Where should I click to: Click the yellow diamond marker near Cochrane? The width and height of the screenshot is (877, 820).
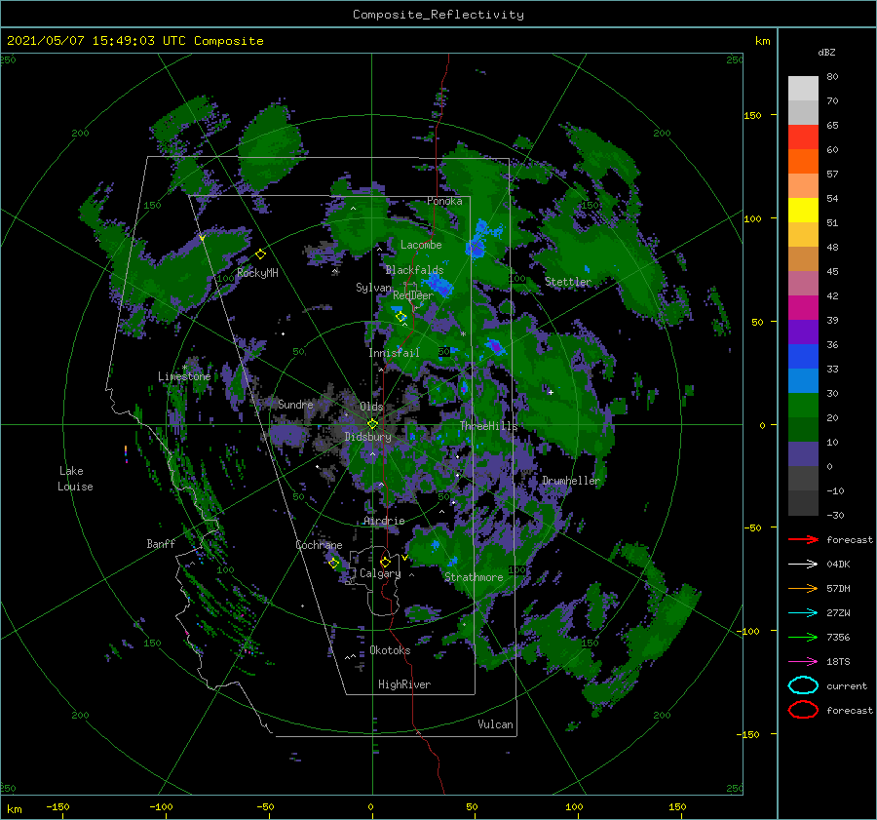(334, 563)
